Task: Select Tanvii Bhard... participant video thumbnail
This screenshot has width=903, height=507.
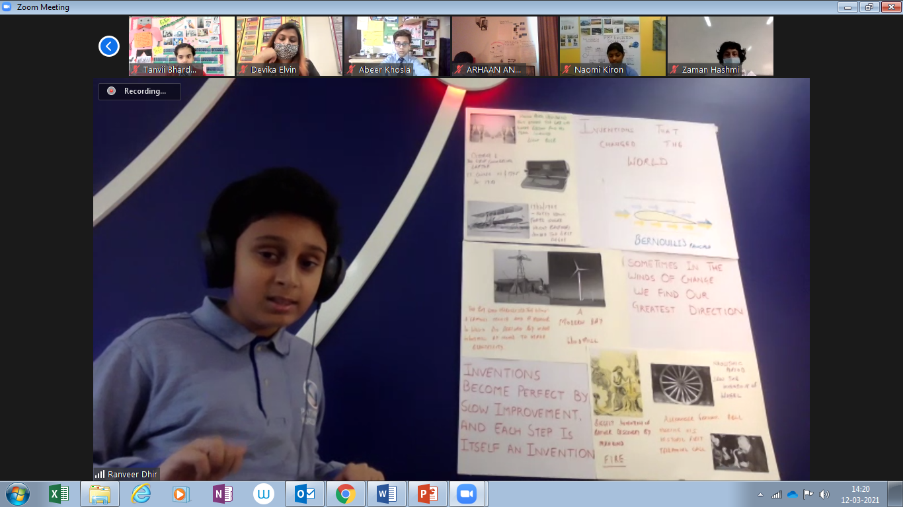Action: click(x=182, y=46)
